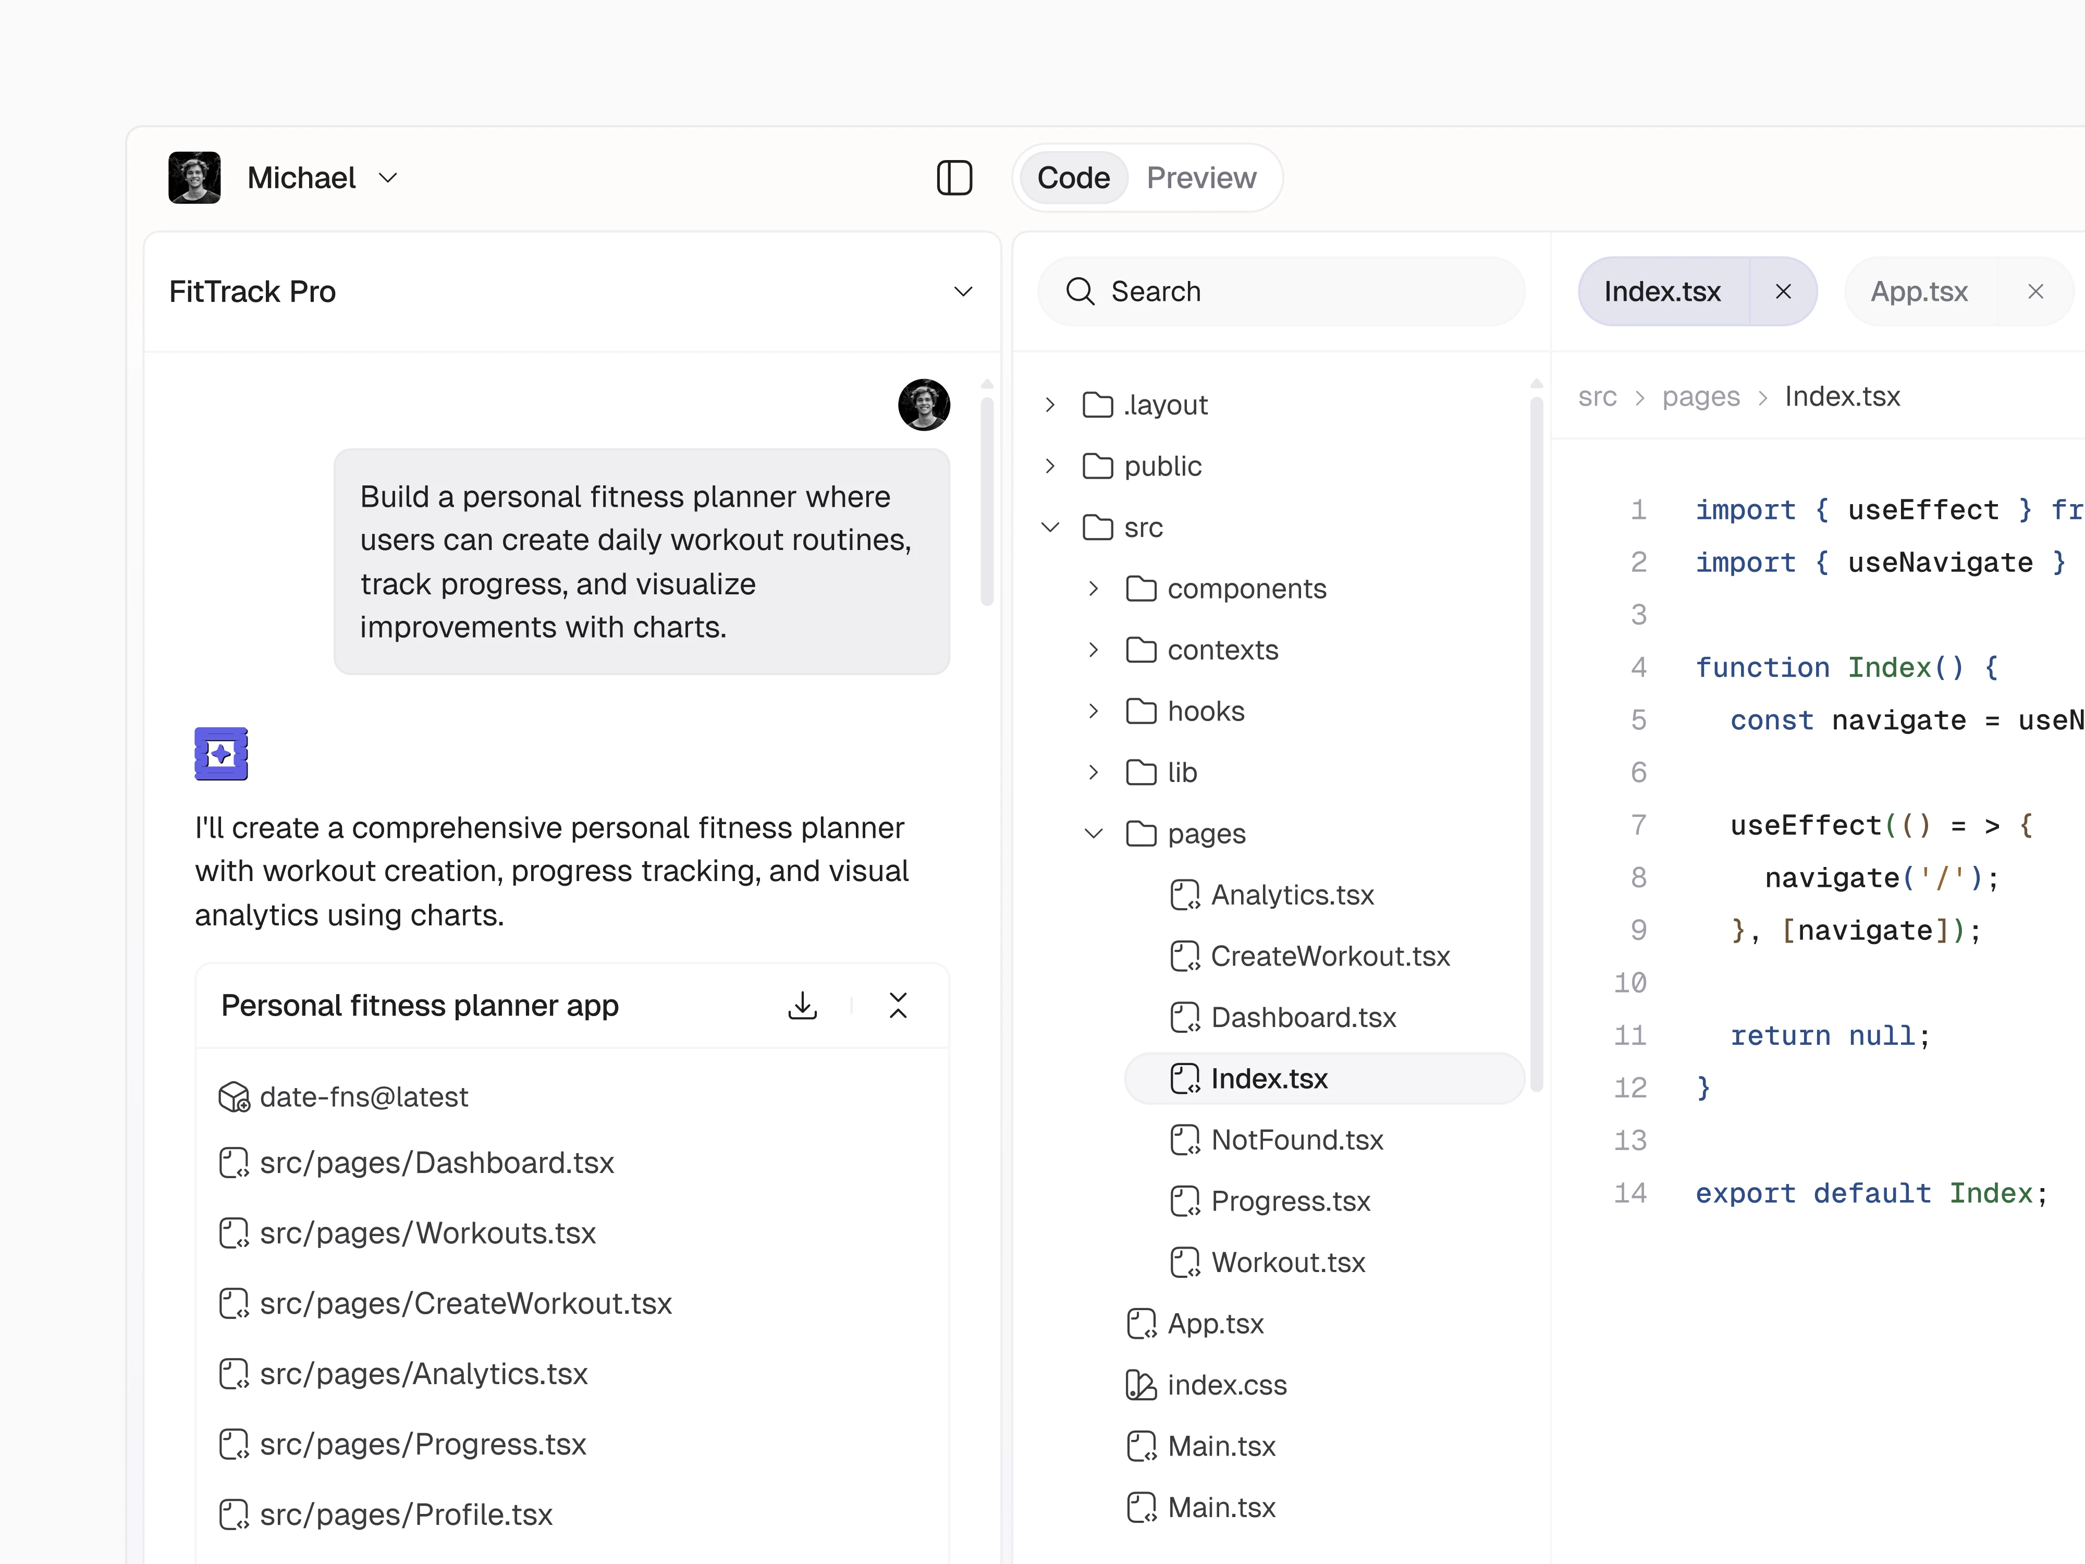Expand the components folder
Viewport: 2085px width, 1564px height.
1094,588
